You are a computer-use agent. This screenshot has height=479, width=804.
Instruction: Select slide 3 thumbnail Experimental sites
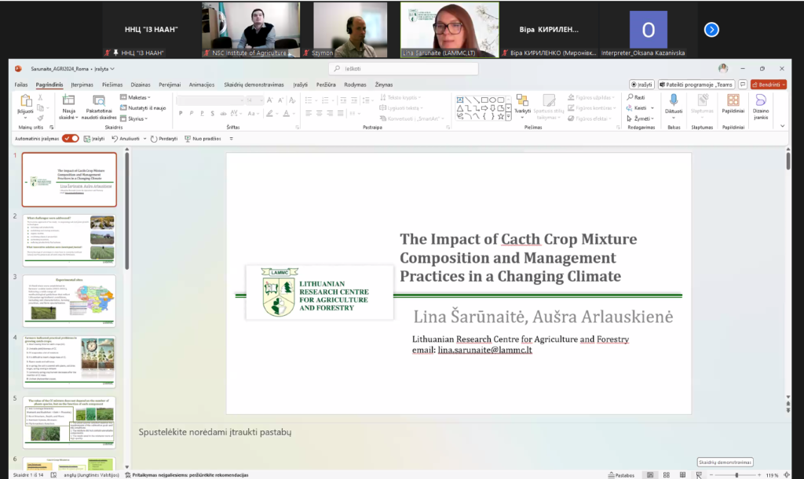(70, 301)
